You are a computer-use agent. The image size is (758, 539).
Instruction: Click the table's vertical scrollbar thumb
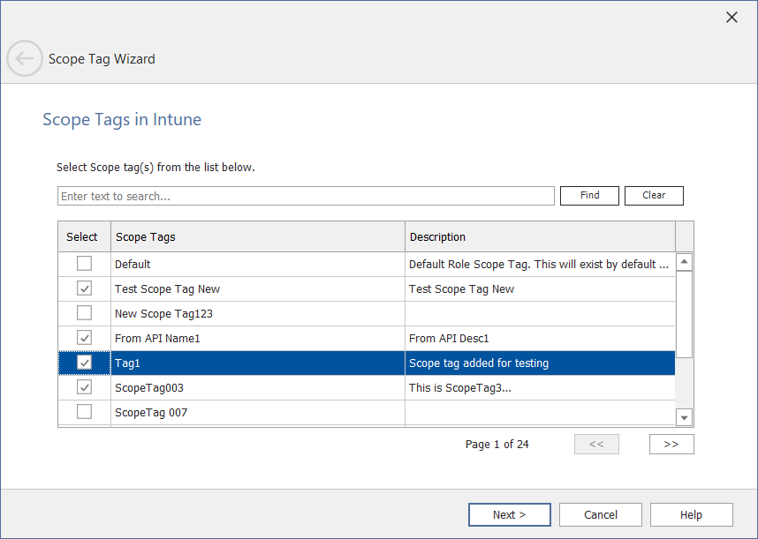point(684,314)
